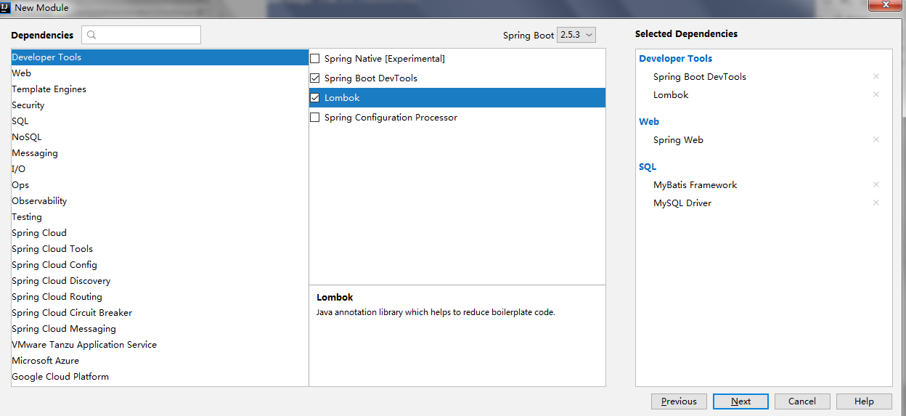The height and width of the screenshot is (416, 906).
Task: Click MyBatis Framework in Selected Dependencies
Action: [x=695, y=184]
